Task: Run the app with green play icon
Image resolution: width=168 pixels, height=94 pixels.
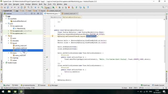Action: click(54, 8)
